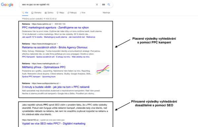Open Reference sitelink
This screenshot has height=127, width=198.
coord(91,37)
